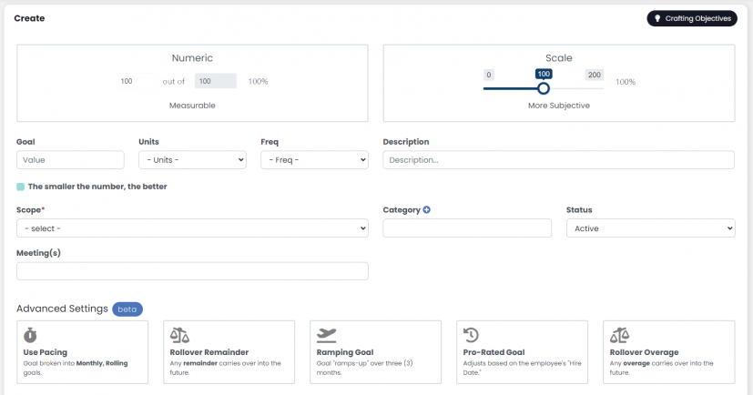Open the Status dropdown showing Active
Image resolution: width=753 pixels, height=395 pixels.
650,228
